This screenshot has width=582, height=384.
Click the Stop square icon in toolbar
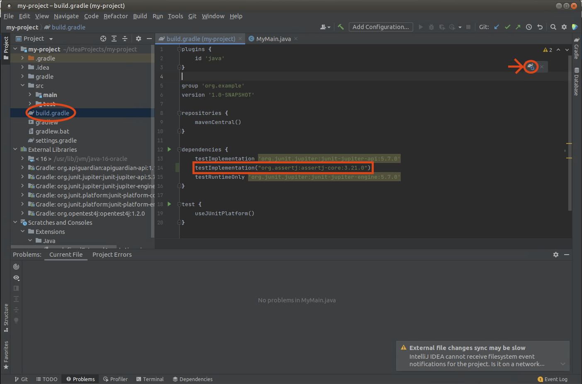pos(468,27)
